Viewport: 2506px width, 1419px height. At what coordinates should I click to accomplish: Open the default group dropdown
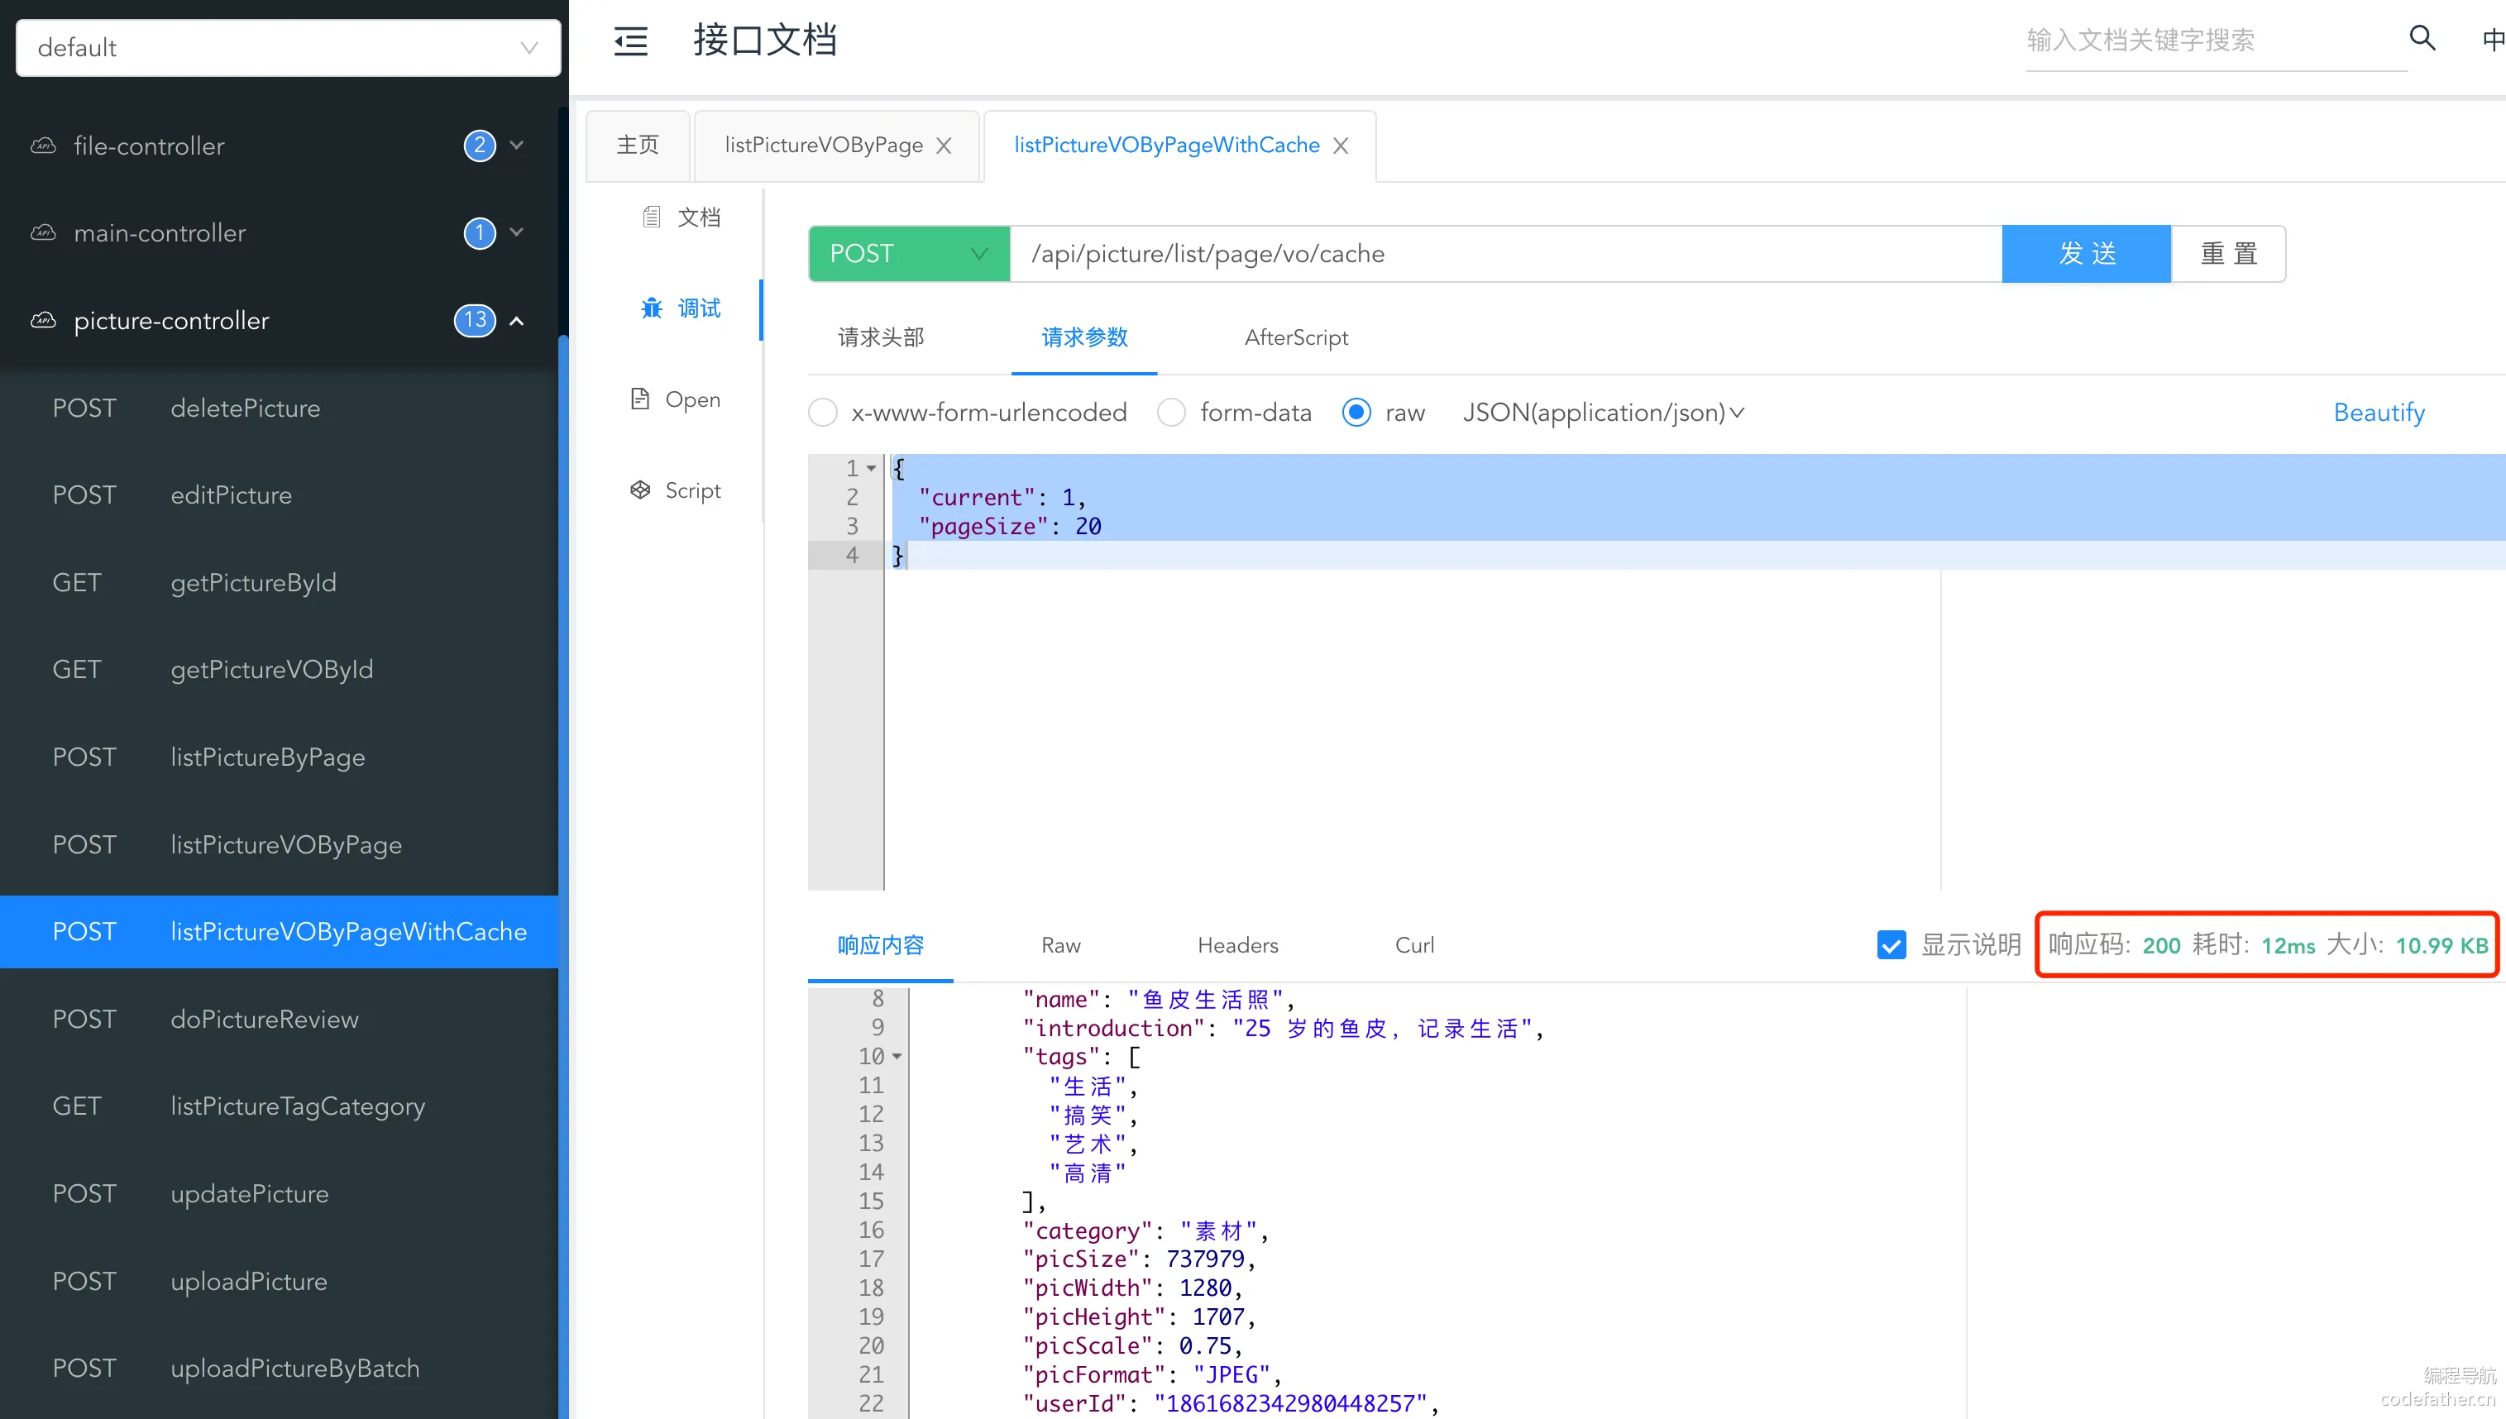(289, 48)
